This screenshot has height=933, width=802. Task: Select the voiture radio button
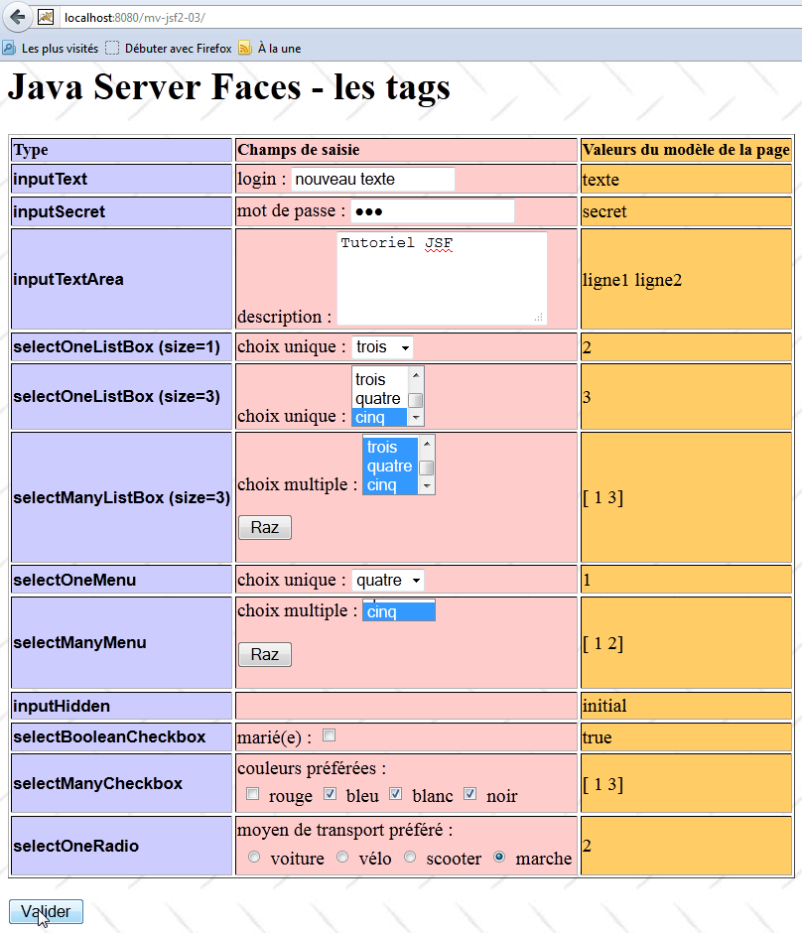(254, 857)
